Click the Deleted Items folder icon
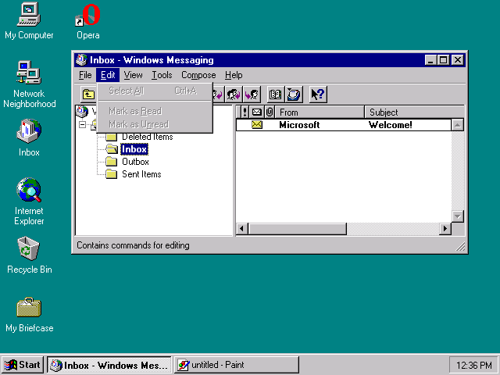Viewport: 500px width, 375px height. pos(111,137)
